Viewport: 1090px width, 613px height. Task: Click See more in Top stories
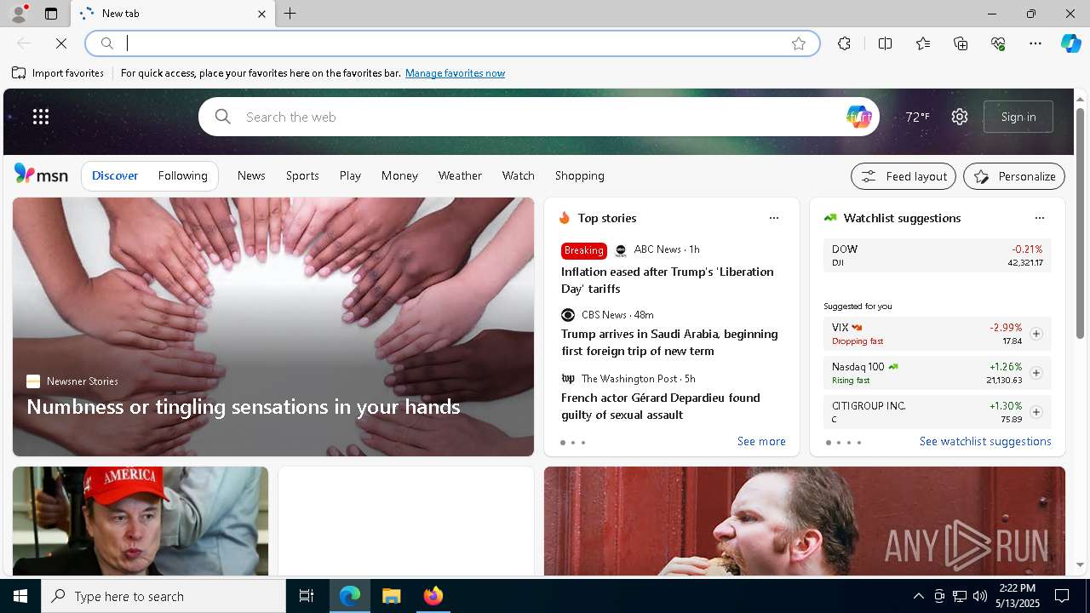pyautogui.click(x=761, y=441)
